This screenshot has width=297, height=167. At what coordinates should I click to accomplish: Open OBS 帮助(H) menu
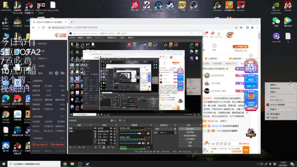(x=131, y=38)
